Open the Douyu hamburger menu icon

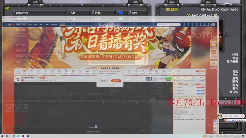(5, 25)
